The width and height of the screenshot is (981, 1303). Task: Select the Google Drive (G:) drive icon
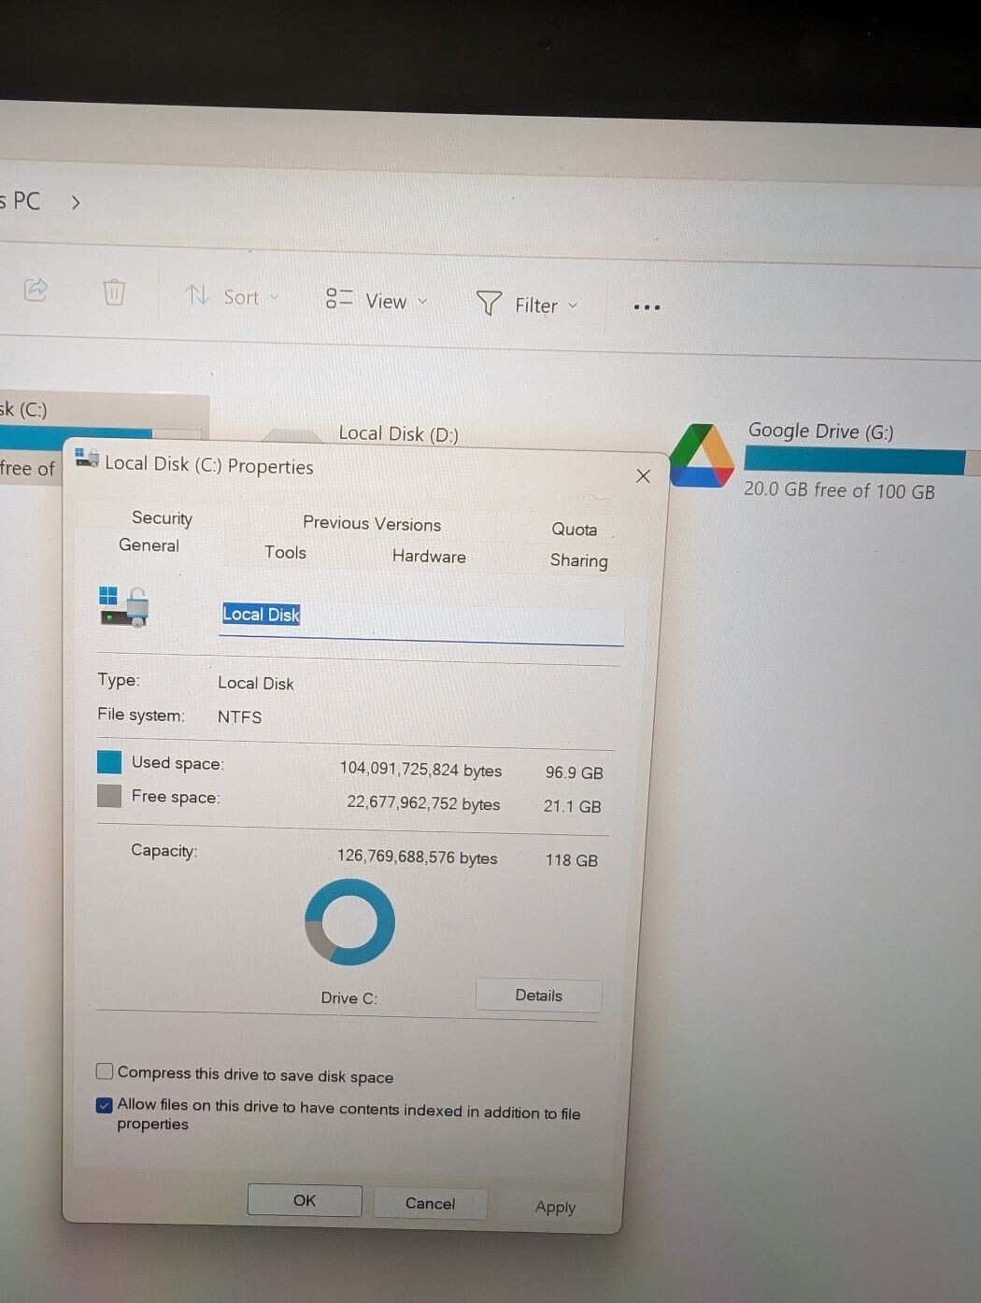point(702,456)
